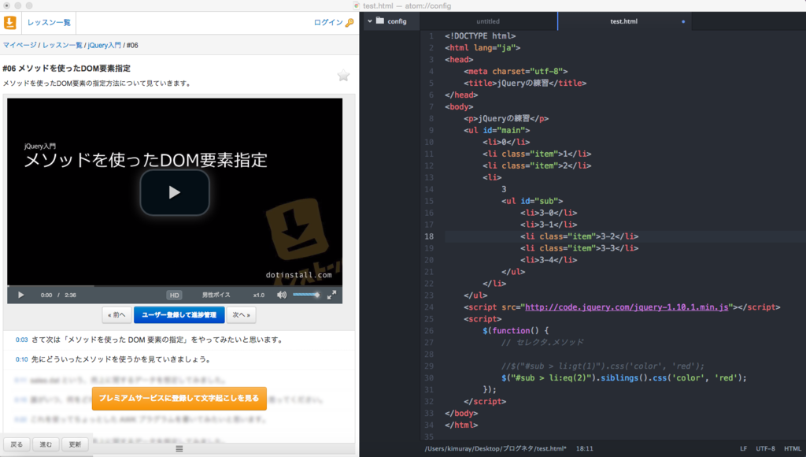Image resolution: width=806 pixels, height=457 pixels.
Task: Mark lesson #06 with the favorite star
Action: [343, 76]
